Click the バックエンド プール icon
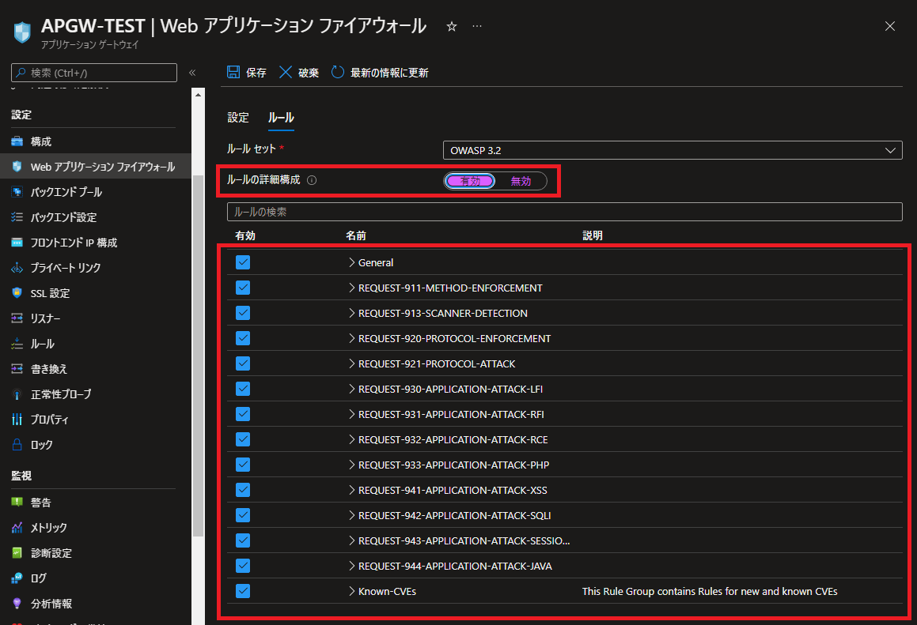 pyautogui.click(x=17, y=191)
